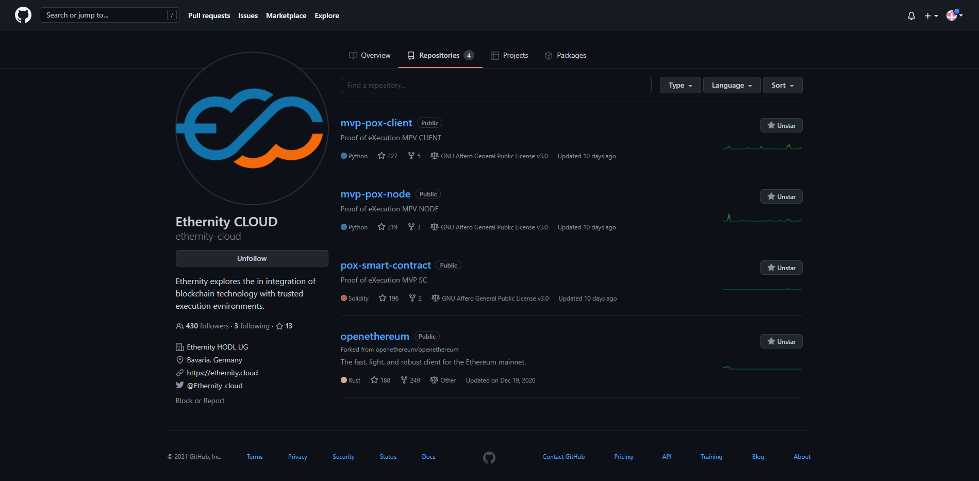The image size is (979, 481).
Task: Open the https://ethernity.cloud website link
Action: click(x=222, y=373)
